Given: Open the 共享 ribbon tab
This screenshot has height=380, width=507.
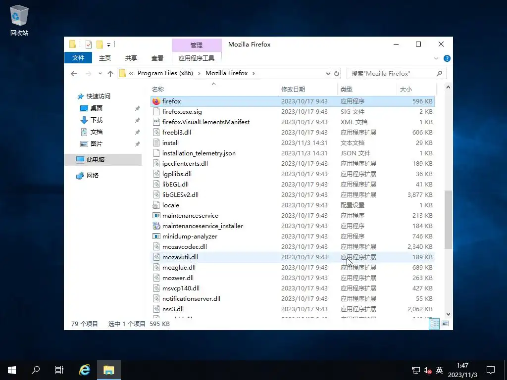Looking at the screenshot, I should [131, 58].
